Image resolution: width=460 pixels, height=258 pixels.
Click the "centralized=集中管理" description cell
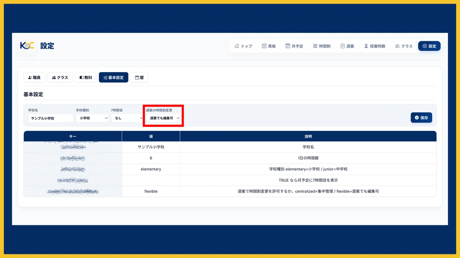[x=308, y=191]
